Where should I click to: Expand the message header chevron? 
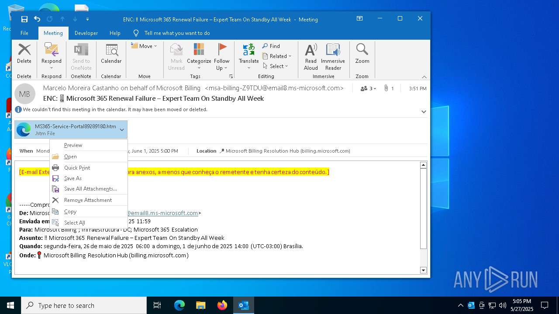tap(423, 111)
